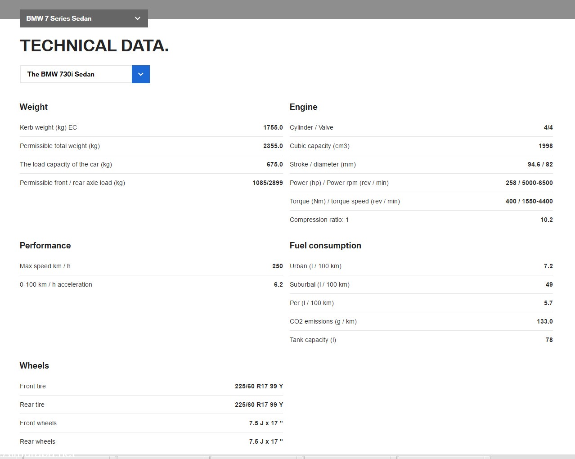The image size is (575, 459).
Task: Click the Rear wheels label
Action: [37, 442]
